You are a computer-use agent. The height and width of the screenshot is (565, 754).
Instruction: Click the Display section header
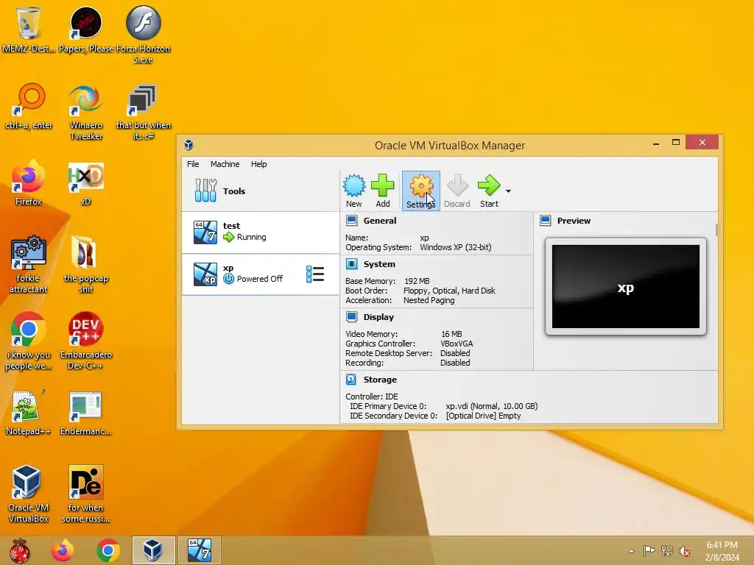378,317
